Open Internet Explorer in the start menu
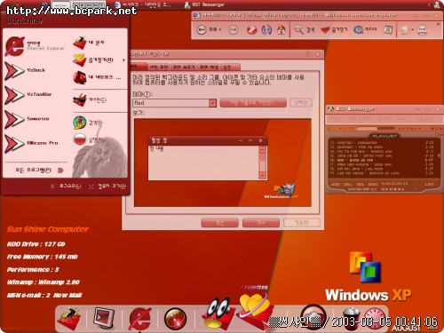This screenshot has width=444, height=333. pos(35,46)
